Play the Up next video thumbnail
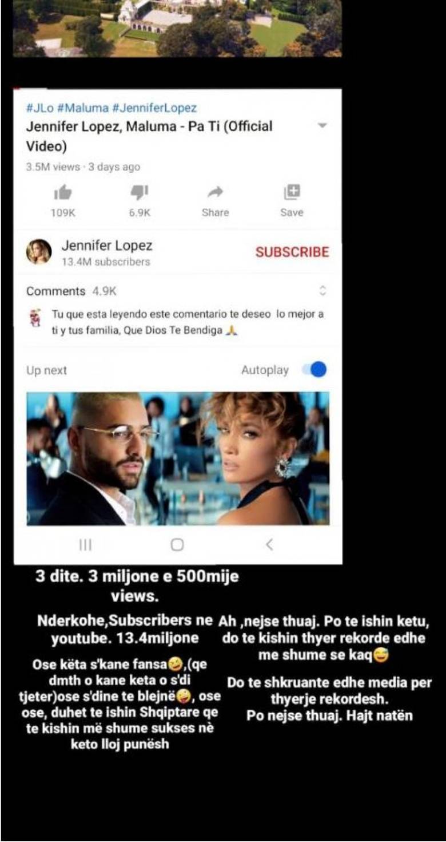 [x=178, y=458]
